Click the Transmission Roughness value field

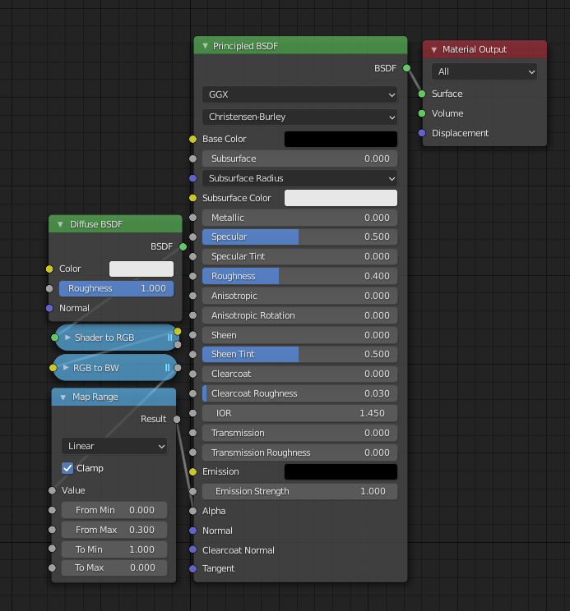pos(299,453)
